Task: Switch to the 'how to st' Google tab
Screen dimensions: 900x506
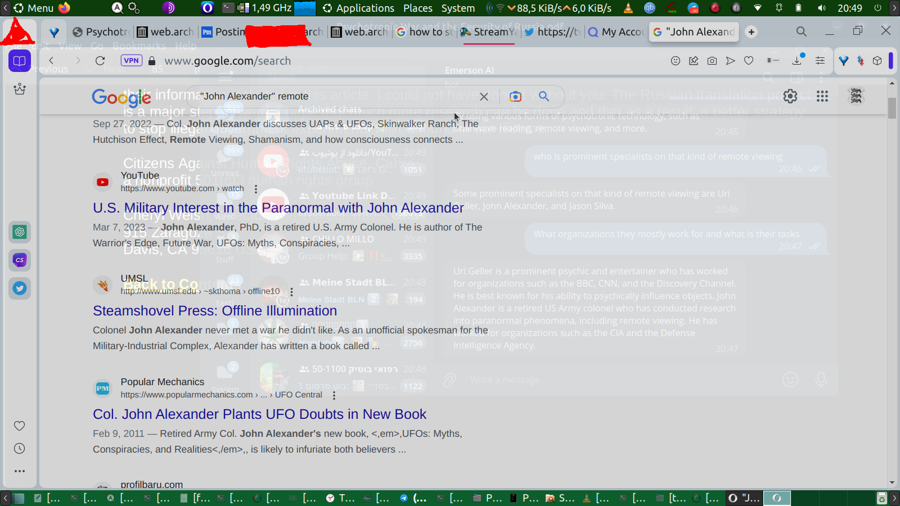Action: [425, 32]
